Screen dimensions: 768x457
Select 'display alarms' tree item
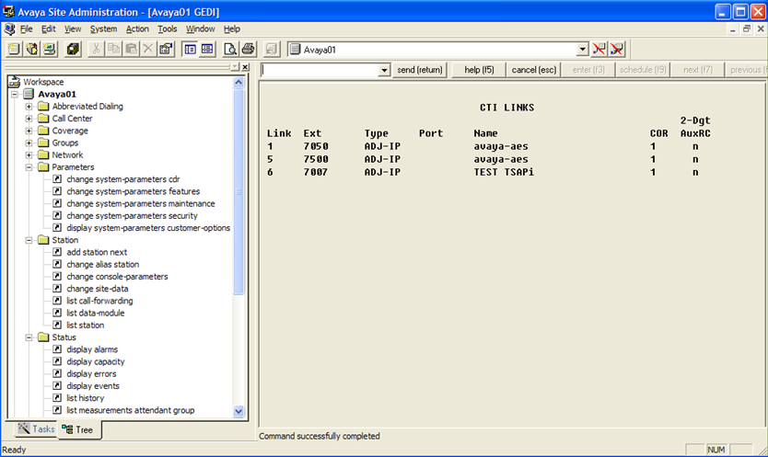[x=92, y=349]
